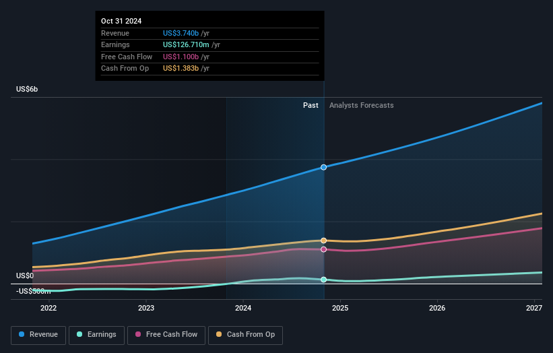This screenshot has width=553, height=353.
Task: Toggle the Free Cash Flow legend button
Action: [166, 335]
